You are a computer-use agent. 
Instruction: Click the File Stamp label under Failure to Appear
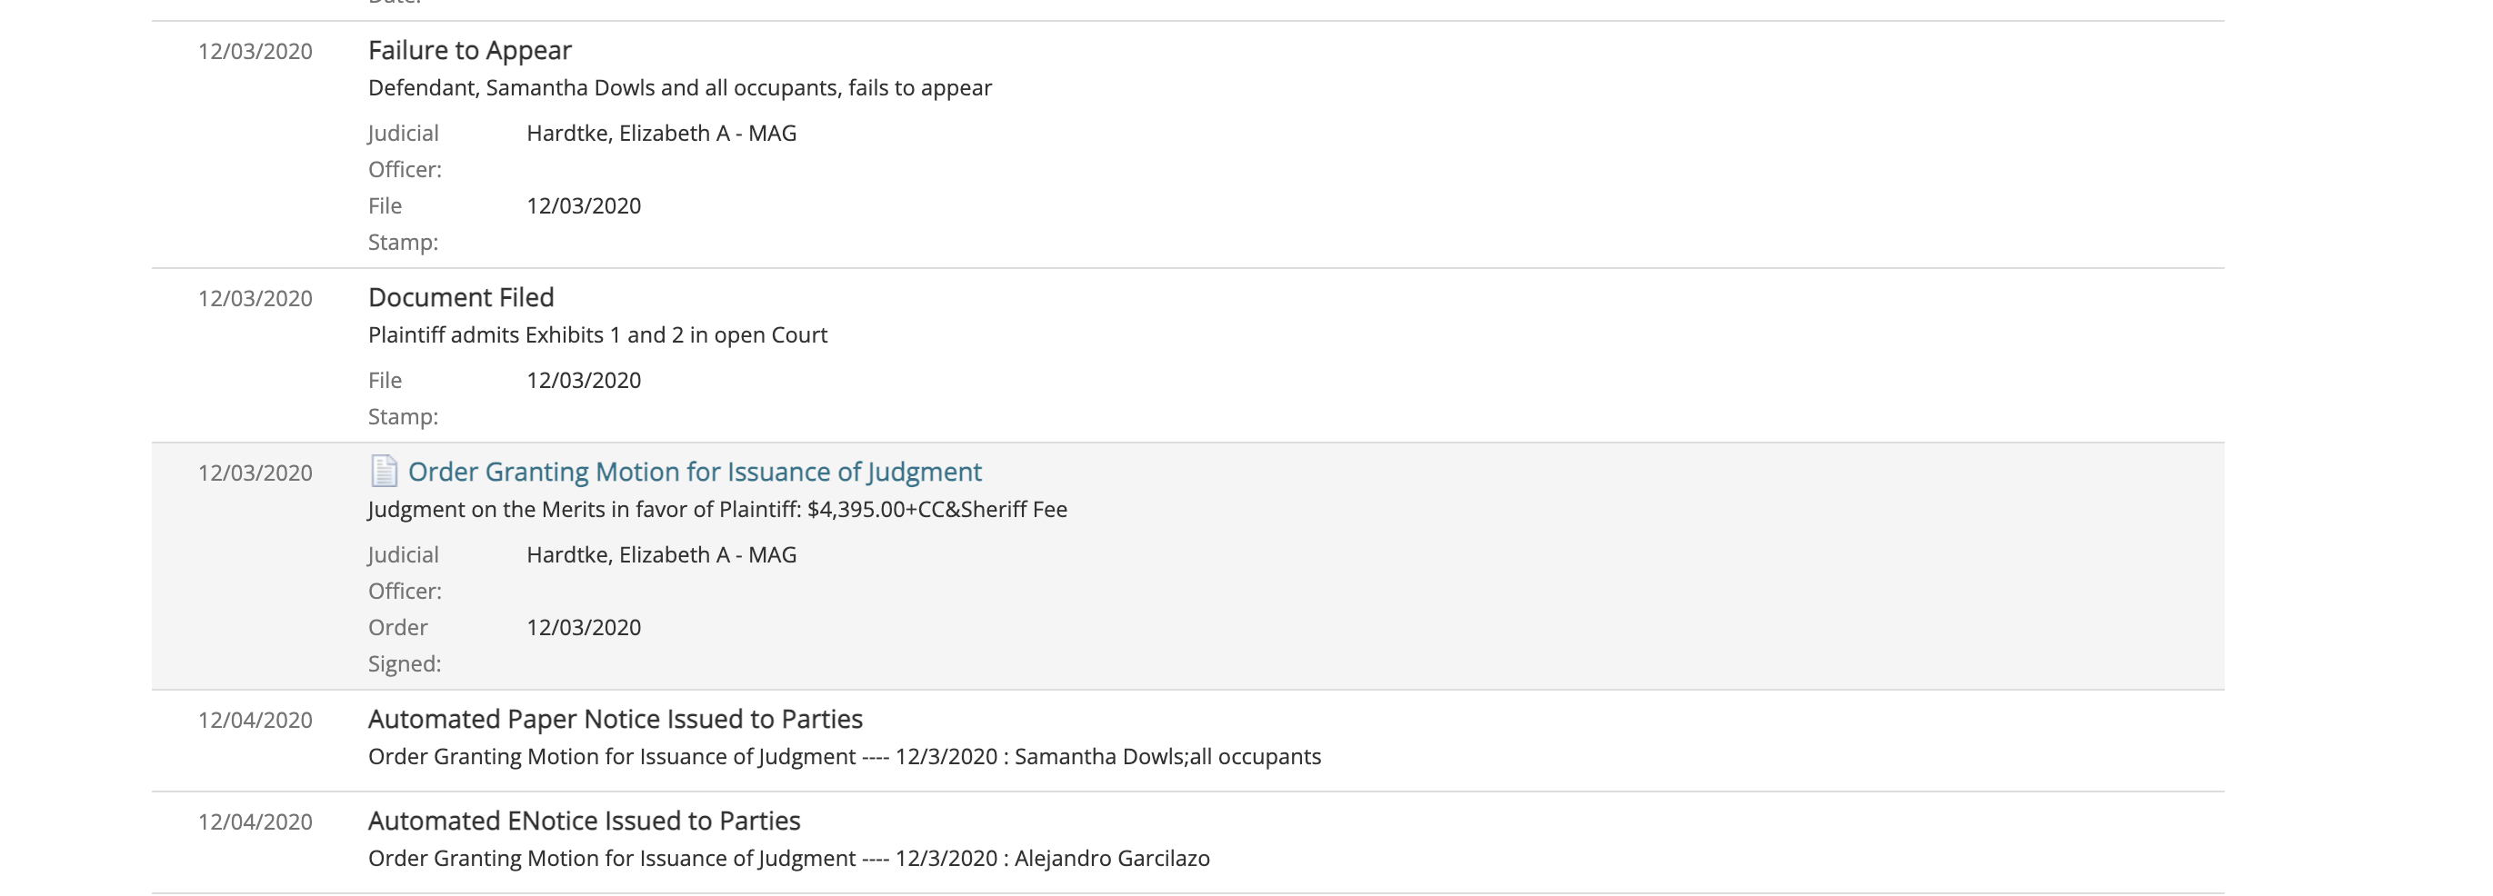pyautogui.click(x=403, y=224)
